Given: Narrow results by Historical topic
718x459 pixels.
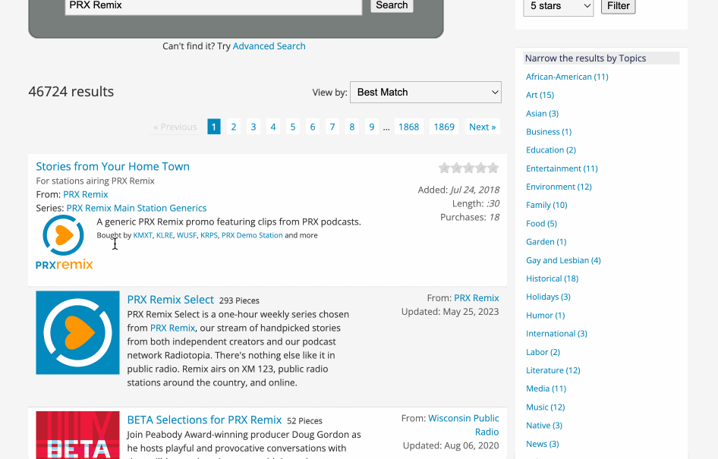Looking at the screenshot, I should [x=552, y=278].
